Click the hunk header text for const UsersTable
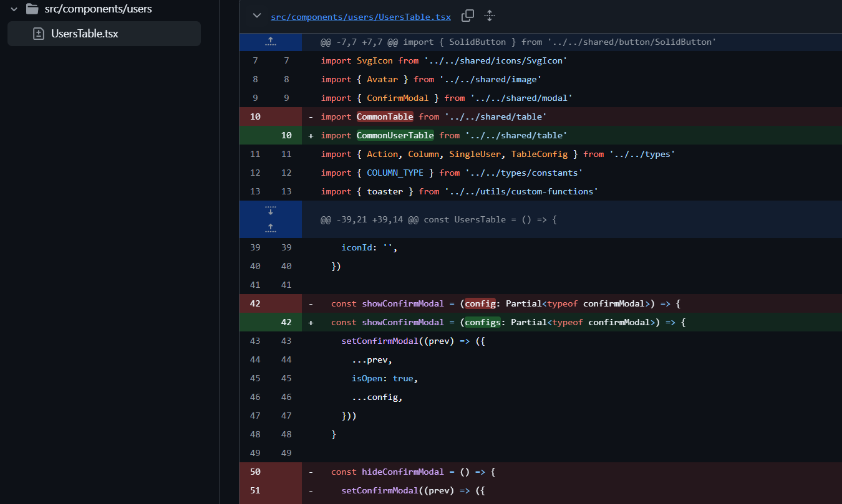Viewport: 842px width, 504px height. click(438, 219)
